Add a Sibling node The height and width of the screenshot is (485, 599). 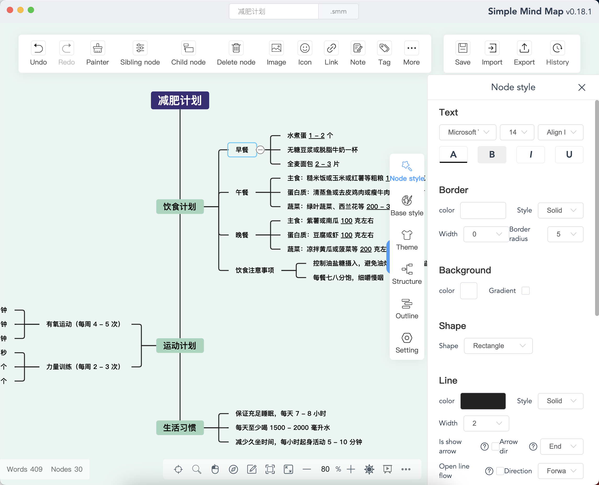[x=140, y=53]
